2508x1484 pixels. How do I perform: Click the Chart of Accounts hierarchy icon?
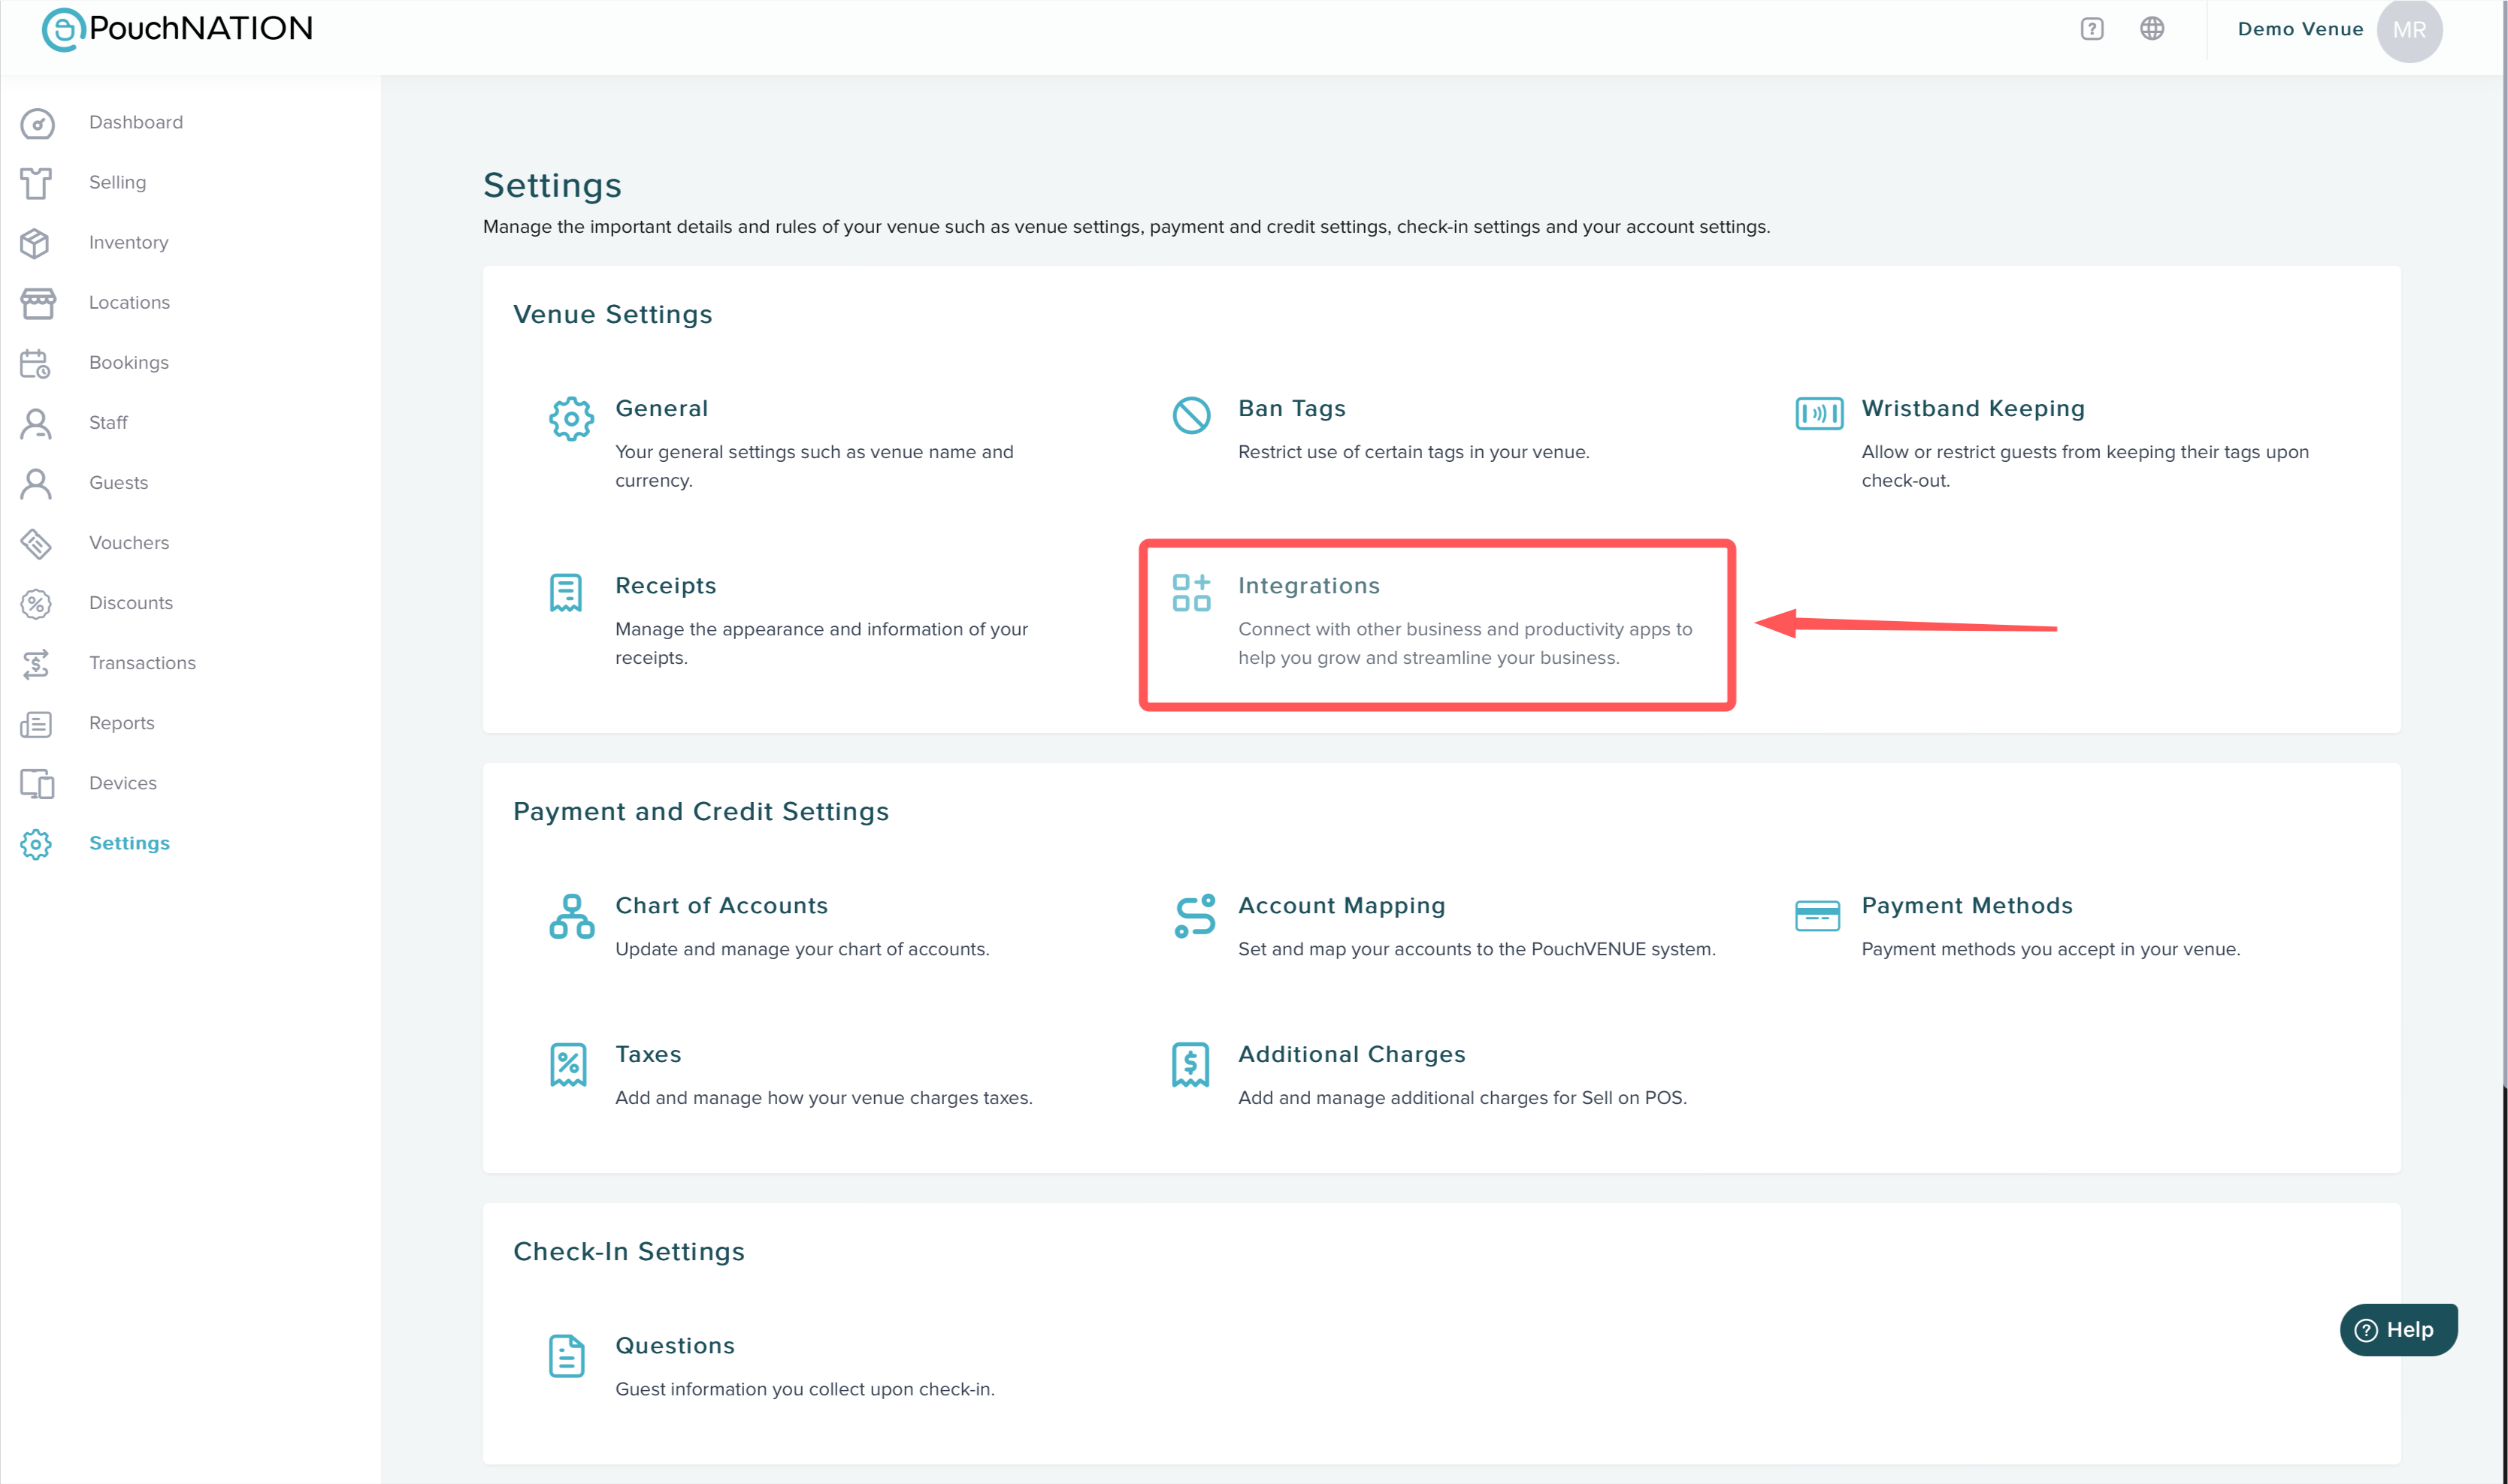coord(571,916)
